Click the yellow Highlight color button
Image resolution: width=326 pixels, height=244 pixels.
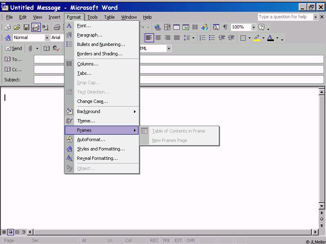[x=256, y=38]
